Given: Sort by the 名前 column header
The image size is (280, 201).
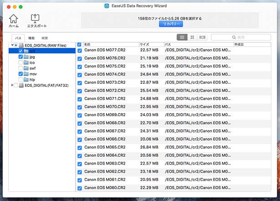Looking at the screenshot, I should [x=110, y=44].
